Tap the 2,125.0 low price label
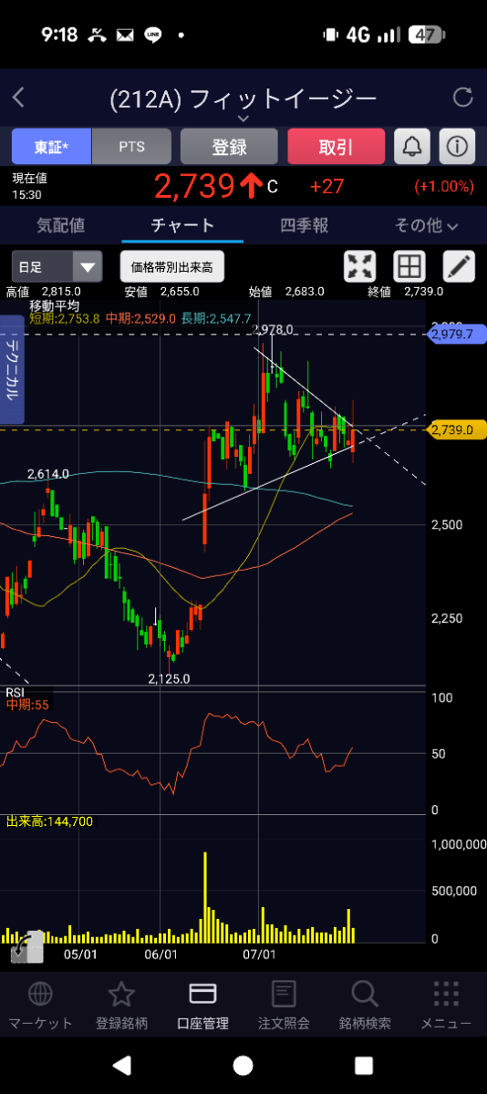The width and height of the screenshot is (487, 1094). (169, 678)
